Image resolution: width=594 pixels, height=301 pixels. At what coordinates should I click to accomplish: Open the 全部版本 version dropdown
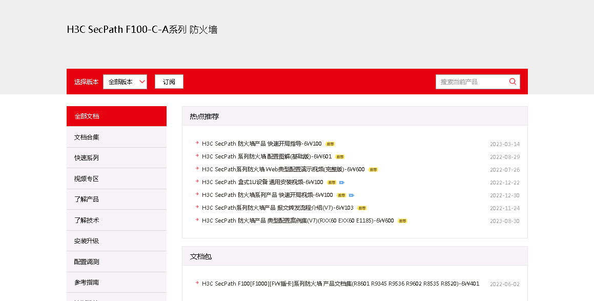click(x=125, y=82)
